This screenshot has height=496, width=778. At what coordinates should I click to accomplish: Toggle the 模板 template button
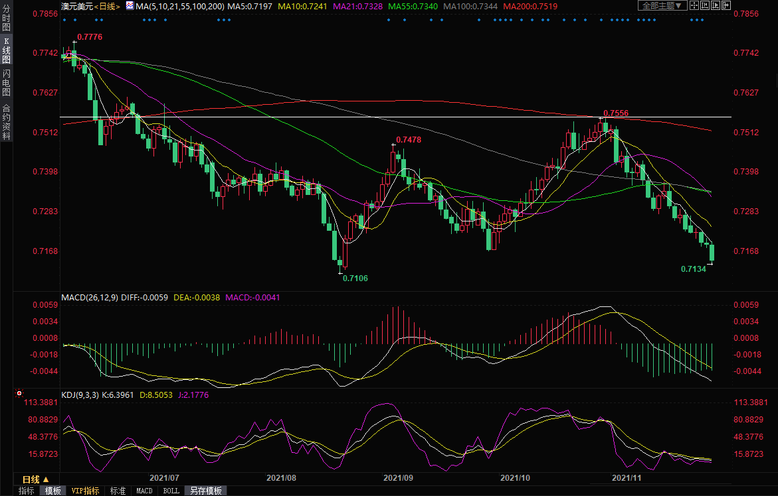tap(53, 491)
